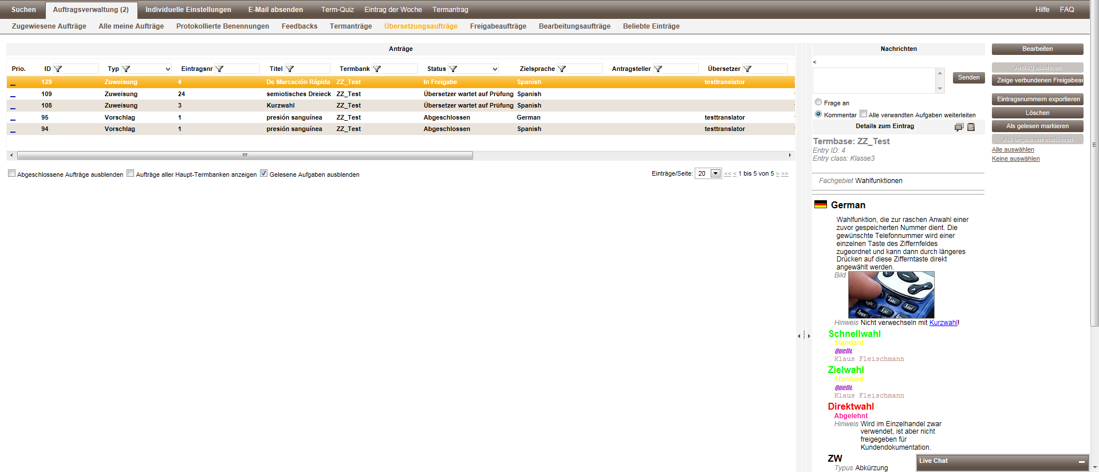The image size is (1099, 472).
Task: Open the Übersetzungsaufträge submenu
Action: click(x=421, y=26)
